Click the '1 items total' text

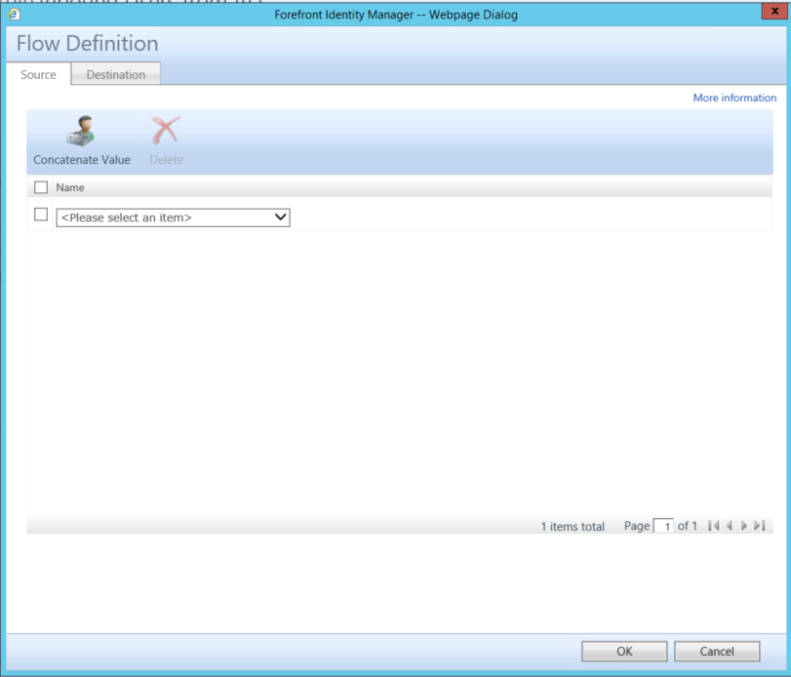(x=573, y=527)
